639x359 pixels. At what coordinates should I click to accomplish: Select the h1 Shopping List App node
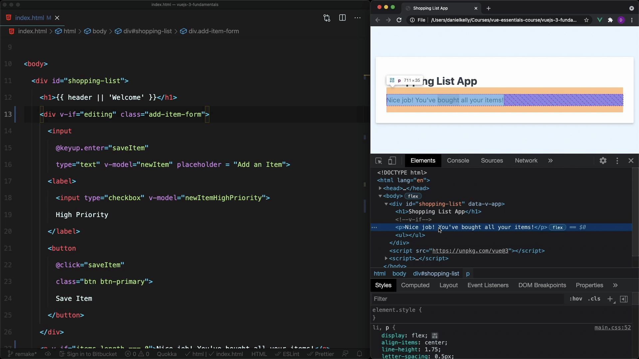pos(438,212)
